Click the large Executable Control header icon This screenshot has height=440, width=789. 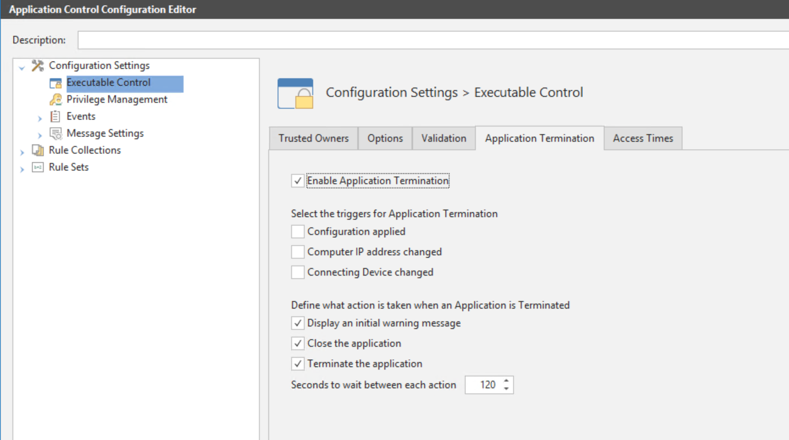[x=295, y=93]
